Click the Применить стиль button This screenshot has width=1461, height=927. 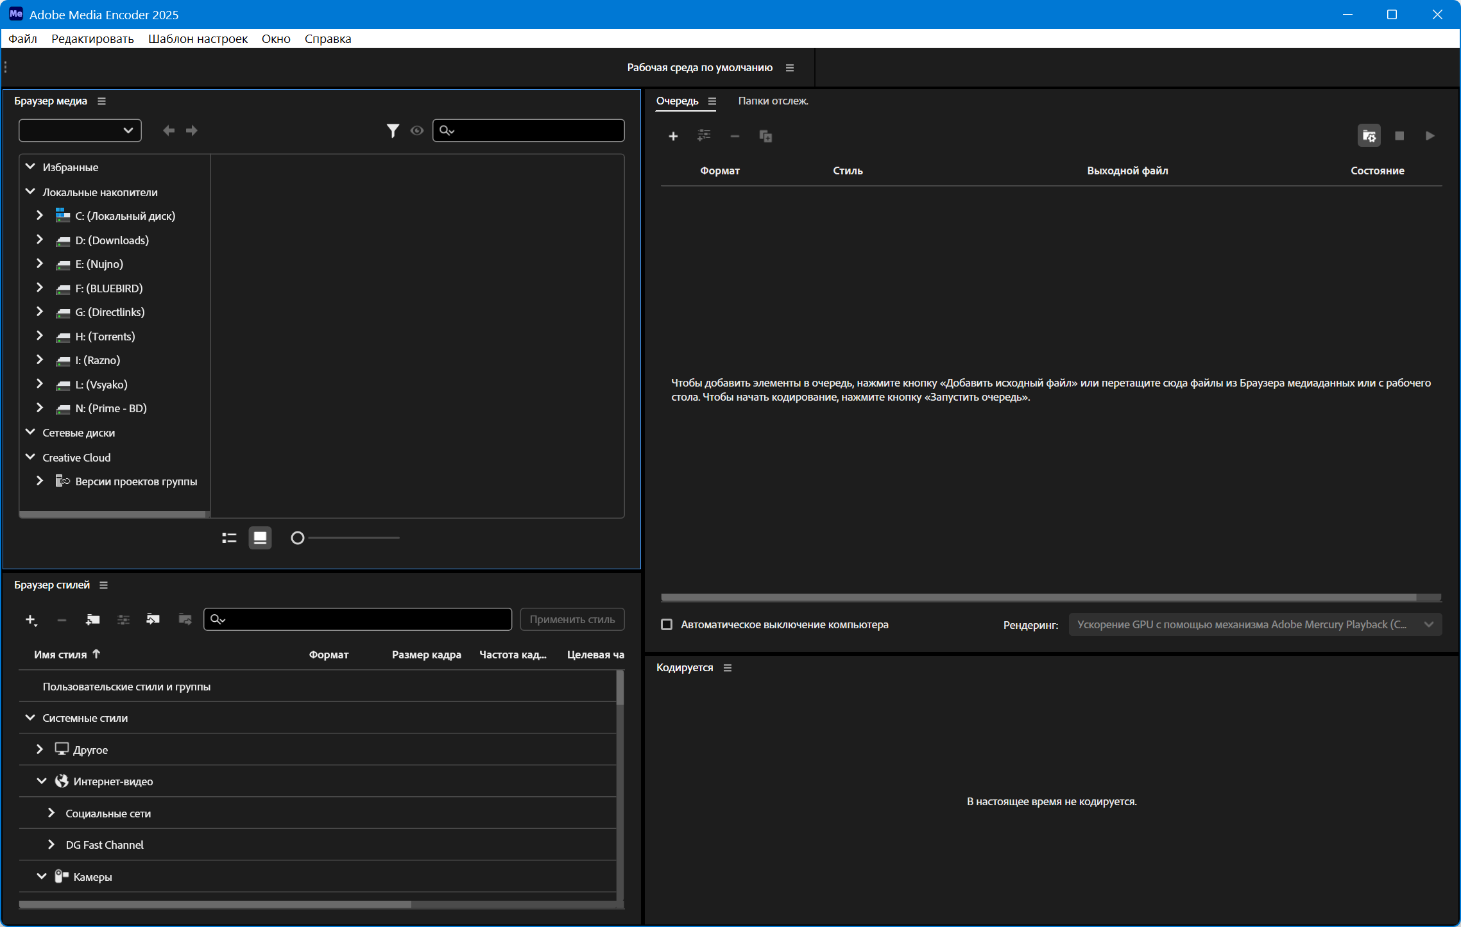(572, 619)
